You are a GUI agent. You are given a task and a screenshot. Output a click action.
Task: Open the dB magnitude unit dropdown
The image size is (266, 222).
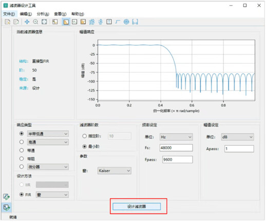pyautogui.click(x=237, y=137)
